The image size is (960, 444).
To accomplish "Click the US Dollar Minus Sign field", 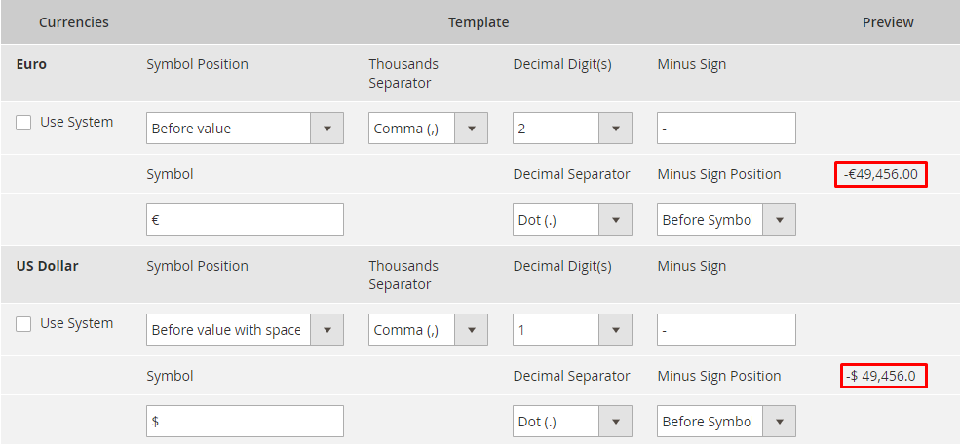I will [x=726, y=330].
